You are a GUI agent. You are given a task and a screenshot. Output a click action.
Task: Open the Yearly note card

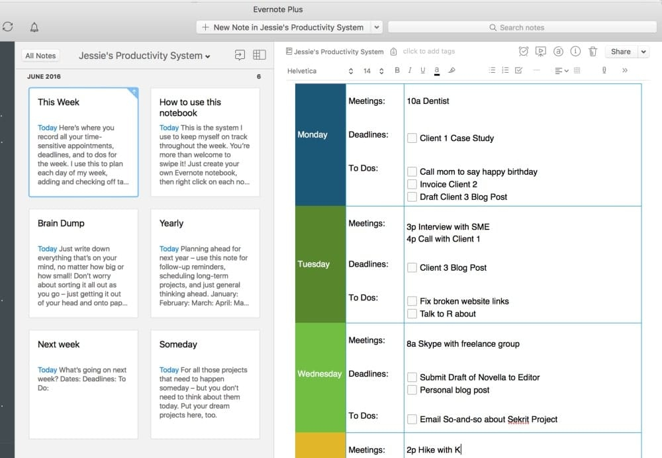(205, 263)
